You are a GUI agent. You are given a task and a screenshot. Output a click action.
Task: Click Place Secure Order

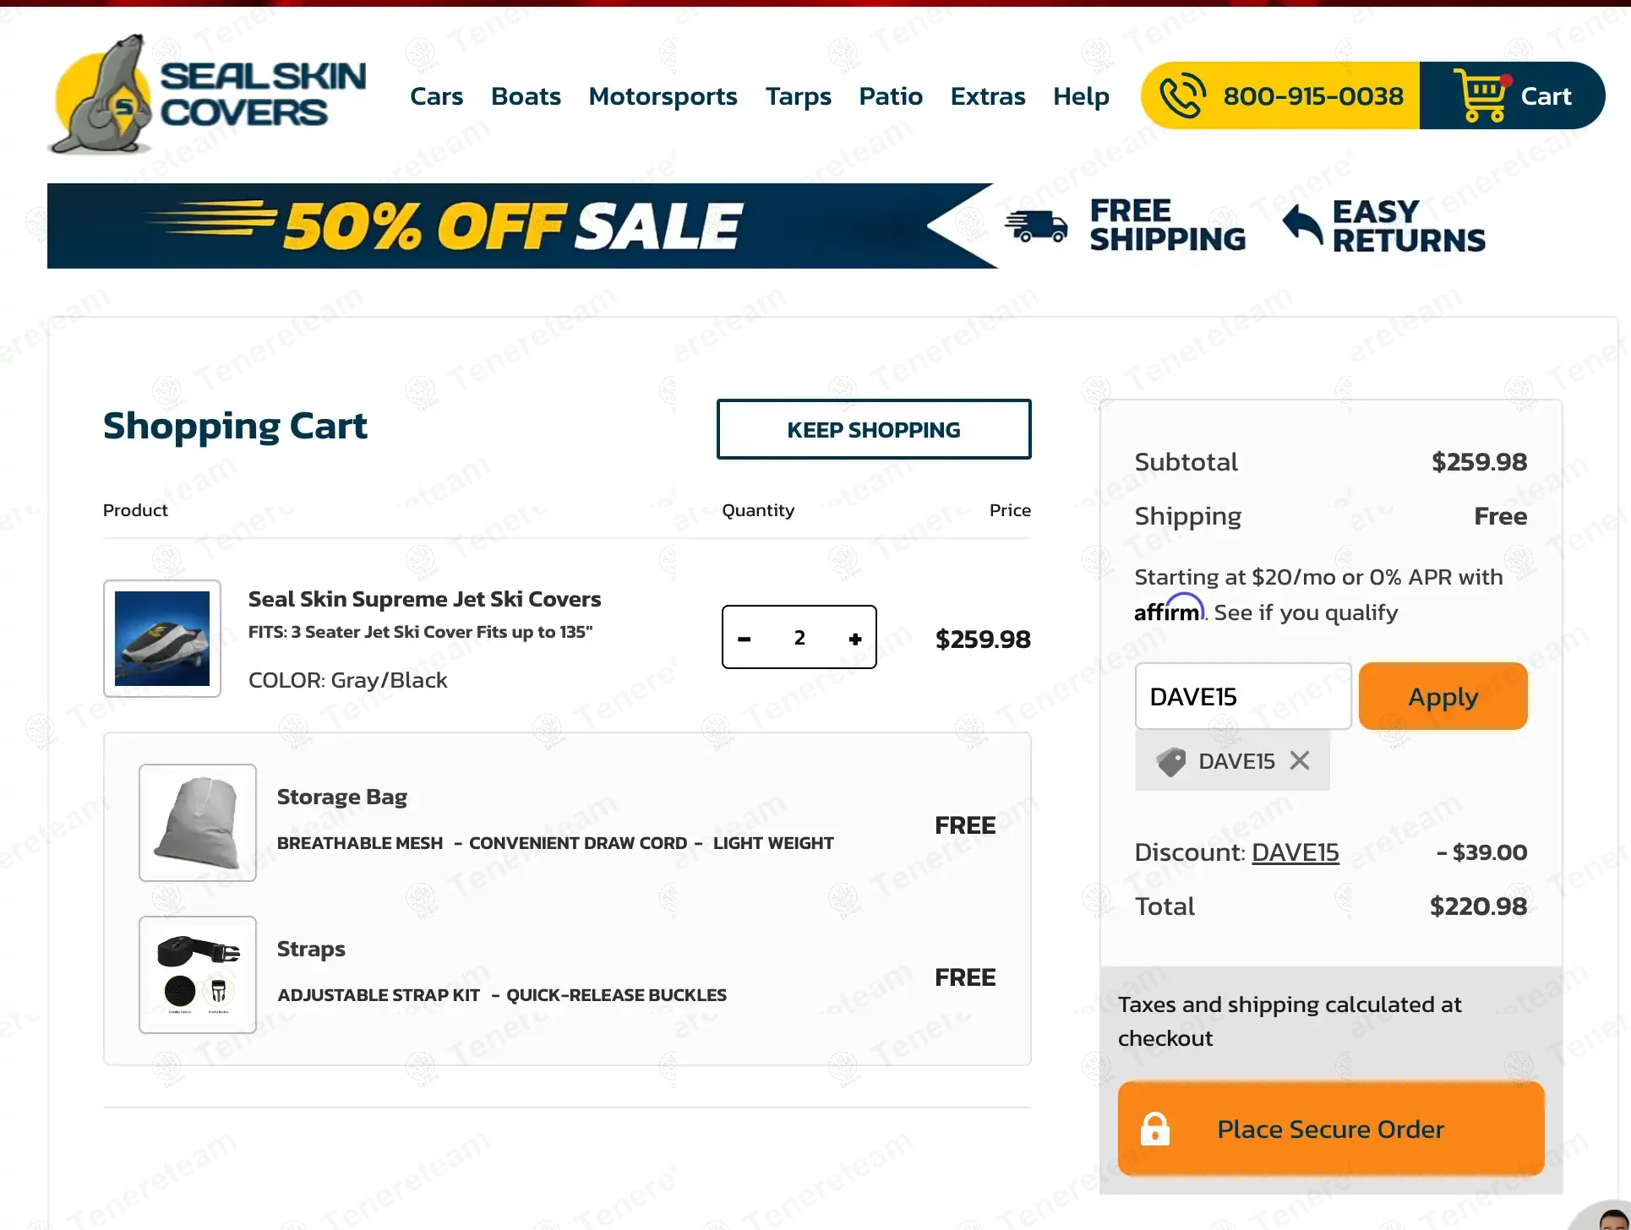click(1331, 1129)
